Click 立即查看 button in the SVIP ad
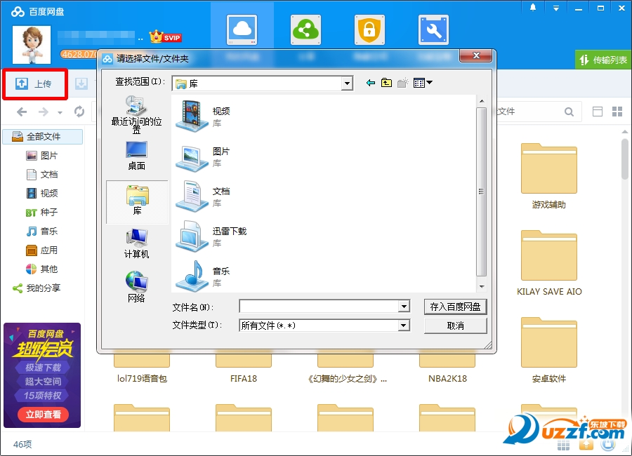 pos(43,414)
